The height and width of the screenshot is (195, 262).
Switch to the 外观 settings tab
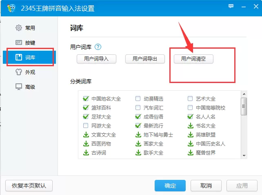[29, 72]
